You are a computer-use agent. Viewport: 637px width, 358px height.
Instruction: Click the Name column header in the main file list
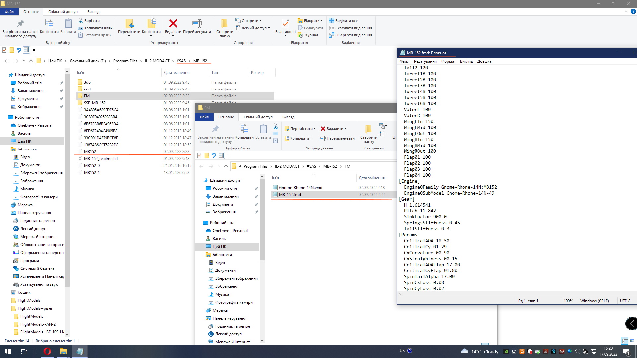coord(81,73)
